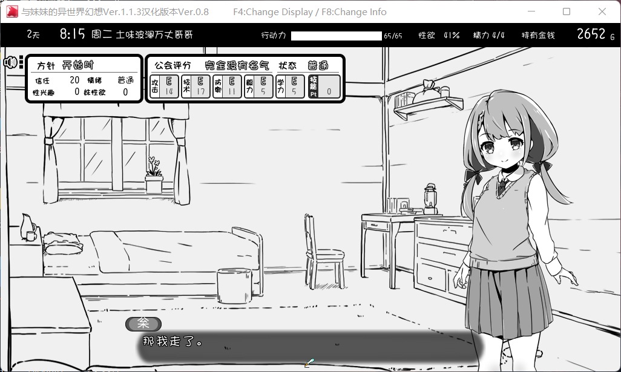
Task: Click the 2652 G gold amount
Action: tap(596, 34)
